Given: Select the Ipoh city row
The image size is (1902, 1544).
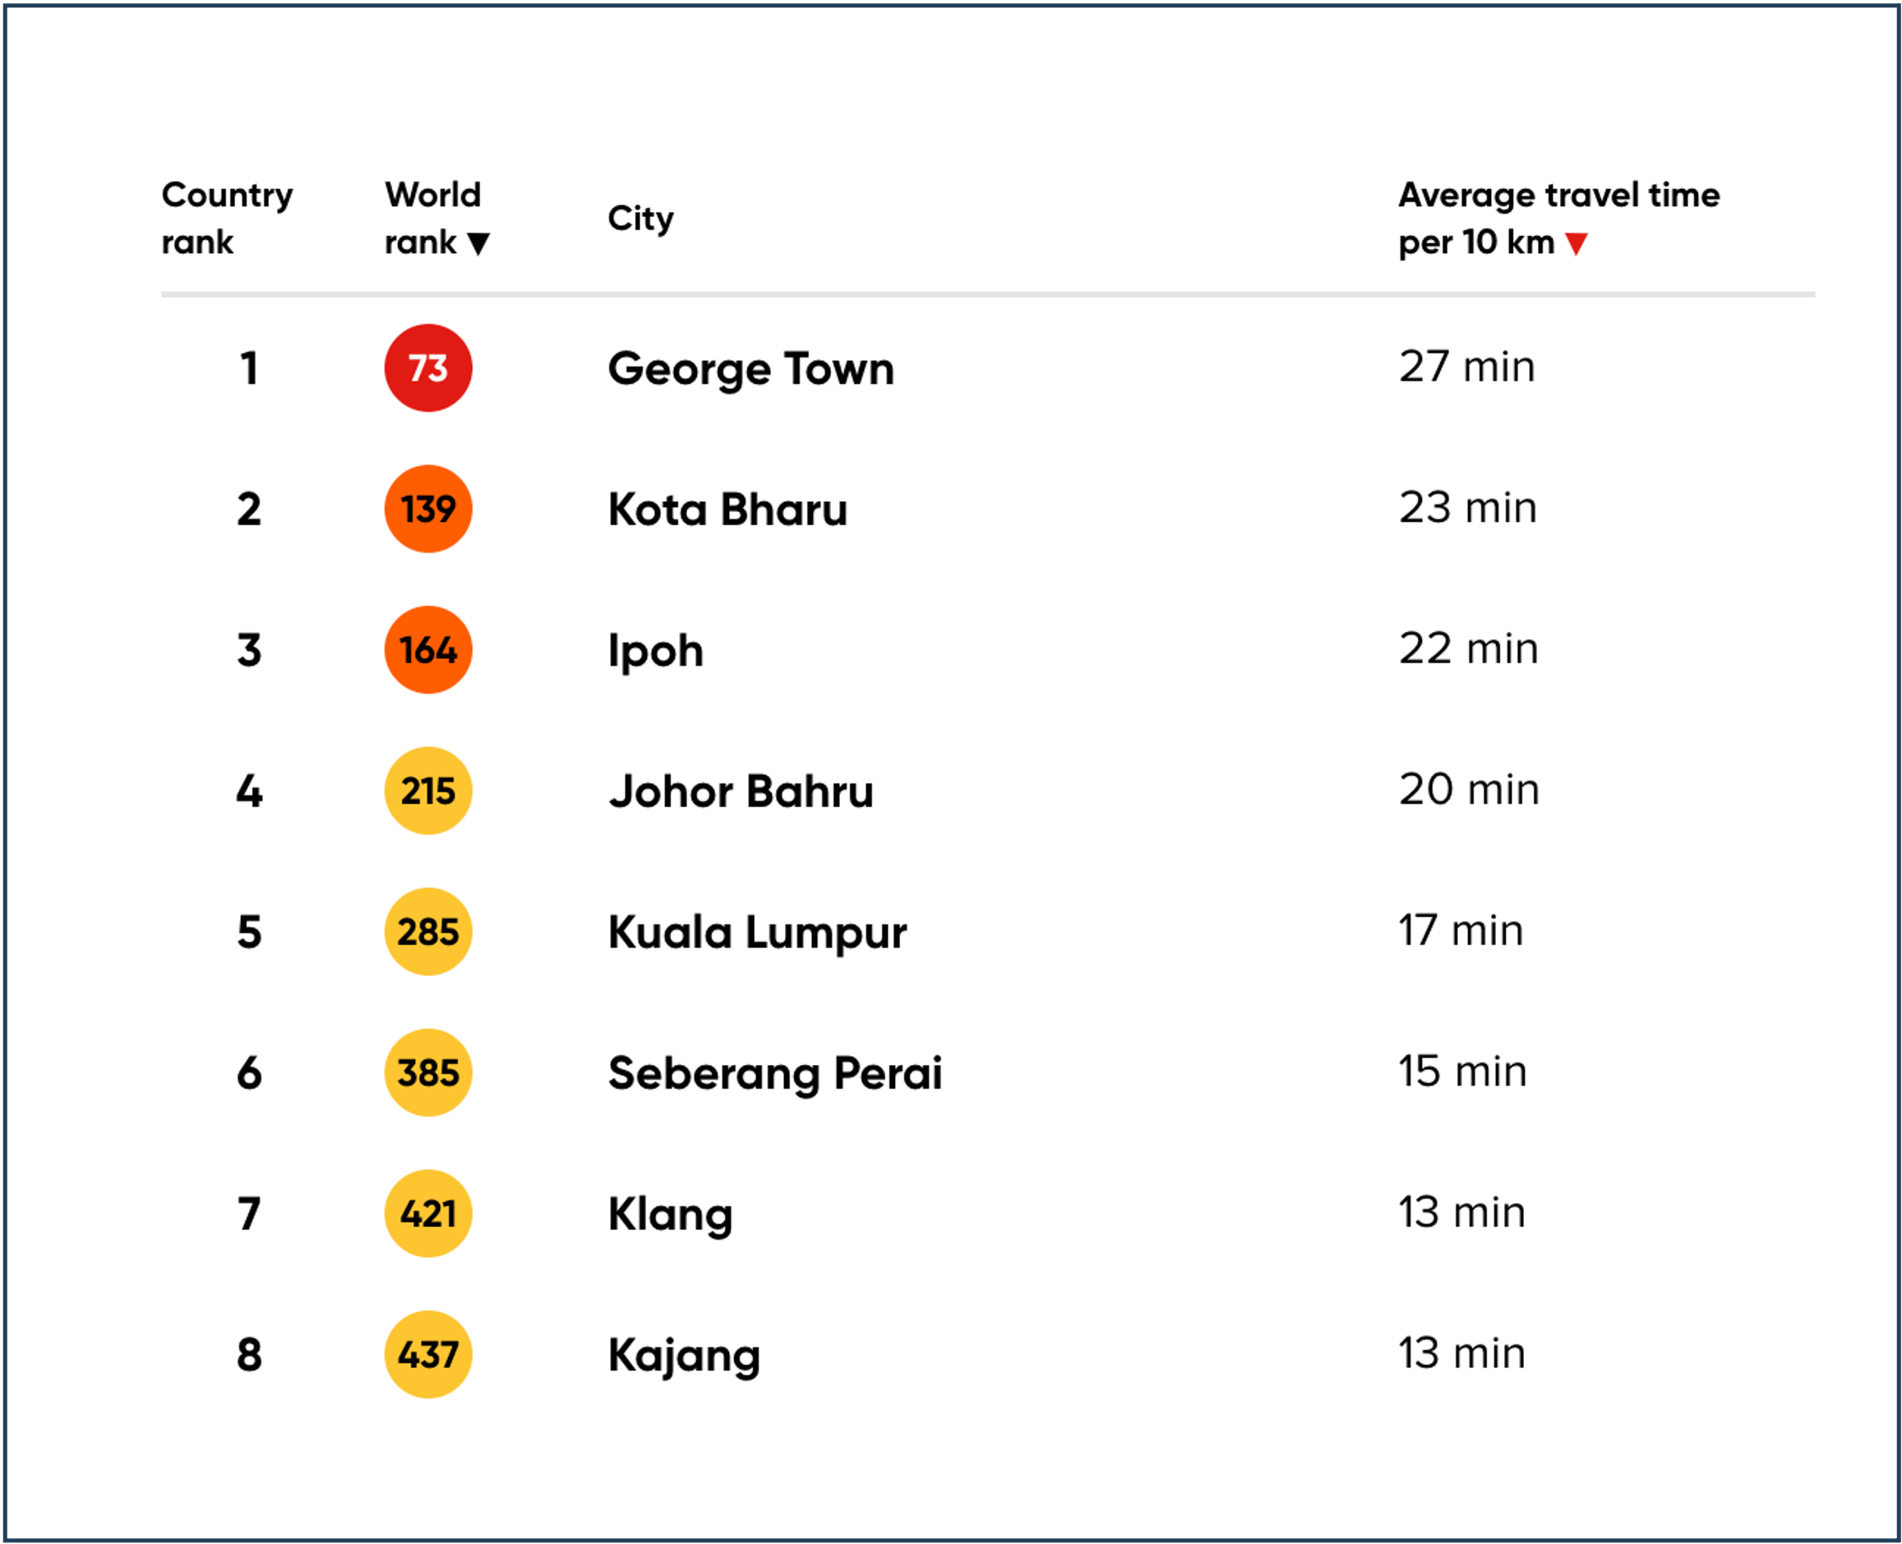Looking at the screenshot, I should tap(656, 651).
